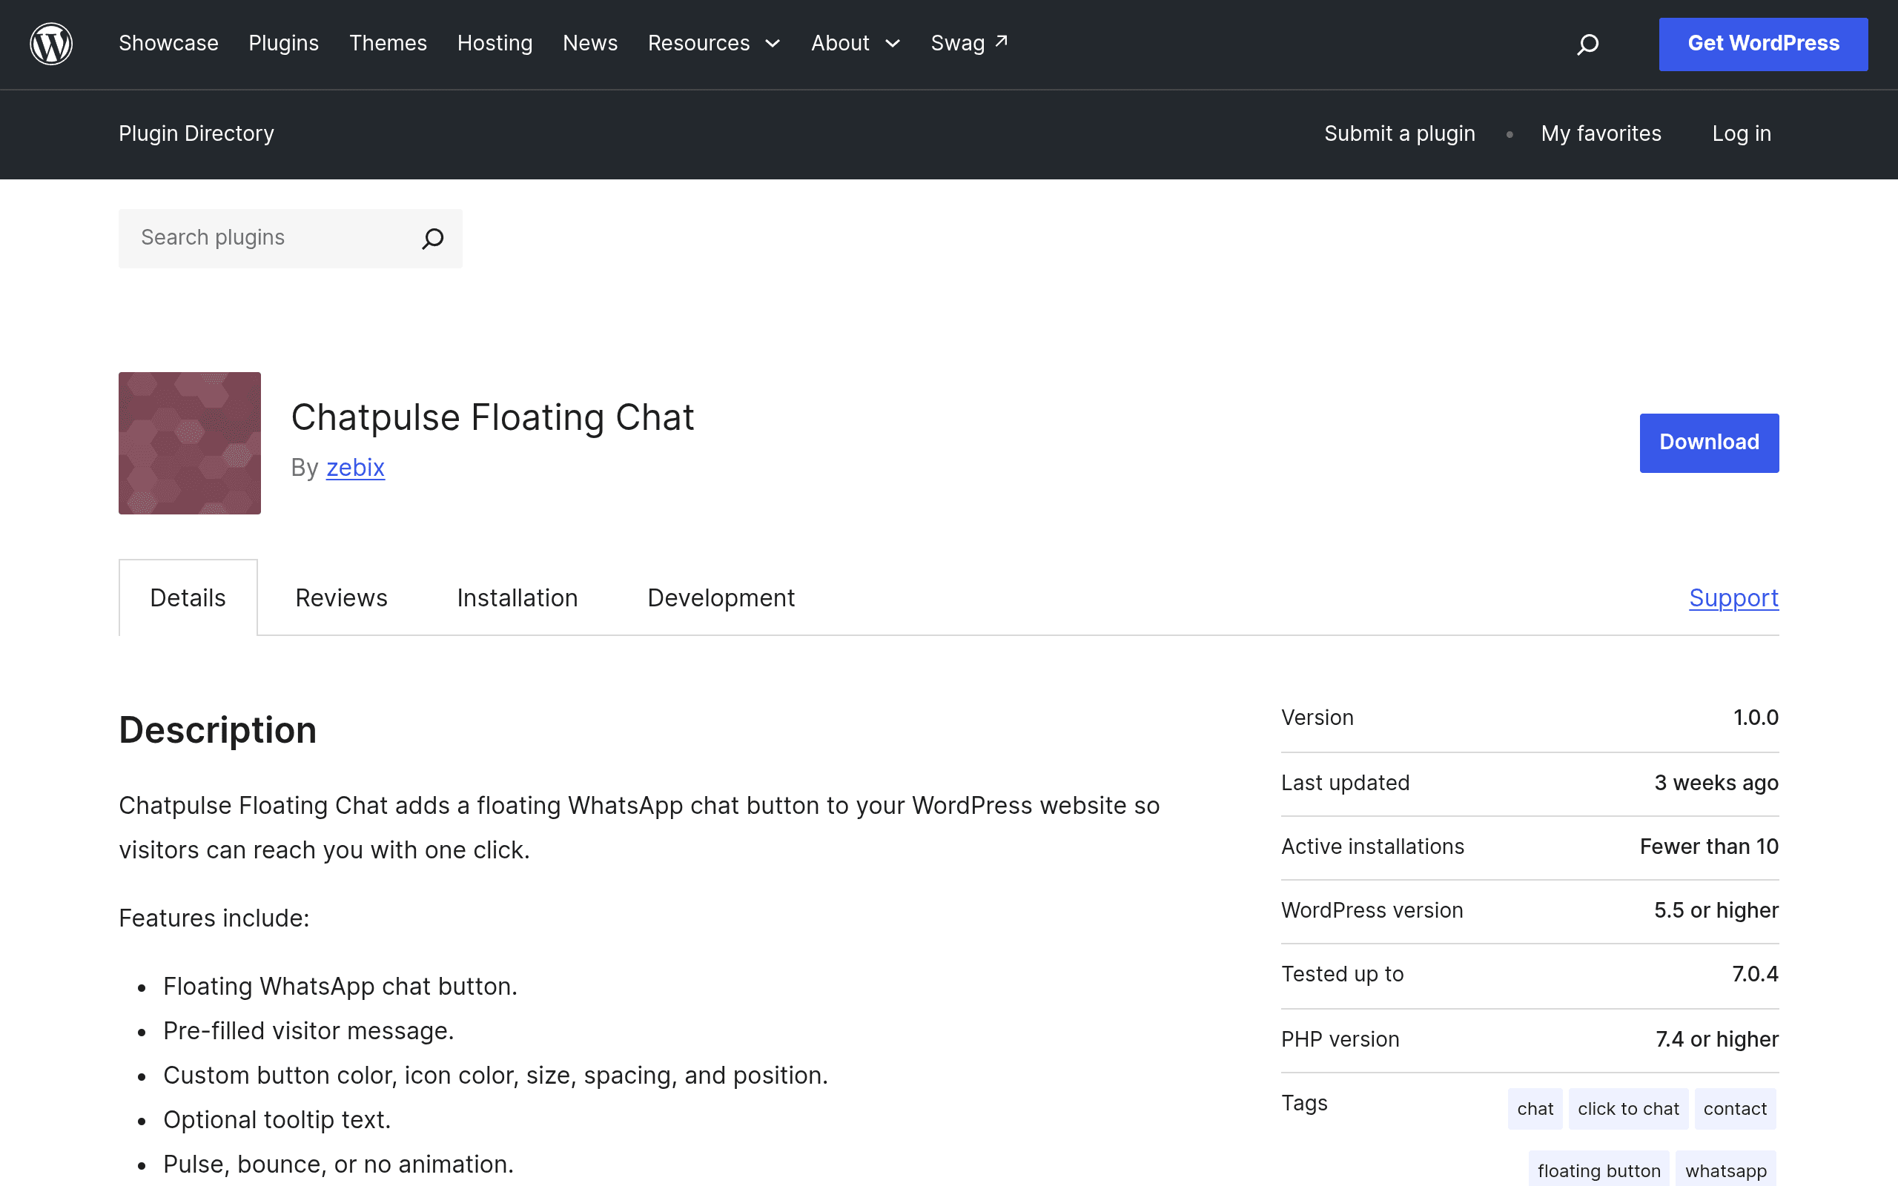The height and width of the screenshot is (1186, 1898).
Task: Click the tested up to value 7.0.4
Action: 1754,973
